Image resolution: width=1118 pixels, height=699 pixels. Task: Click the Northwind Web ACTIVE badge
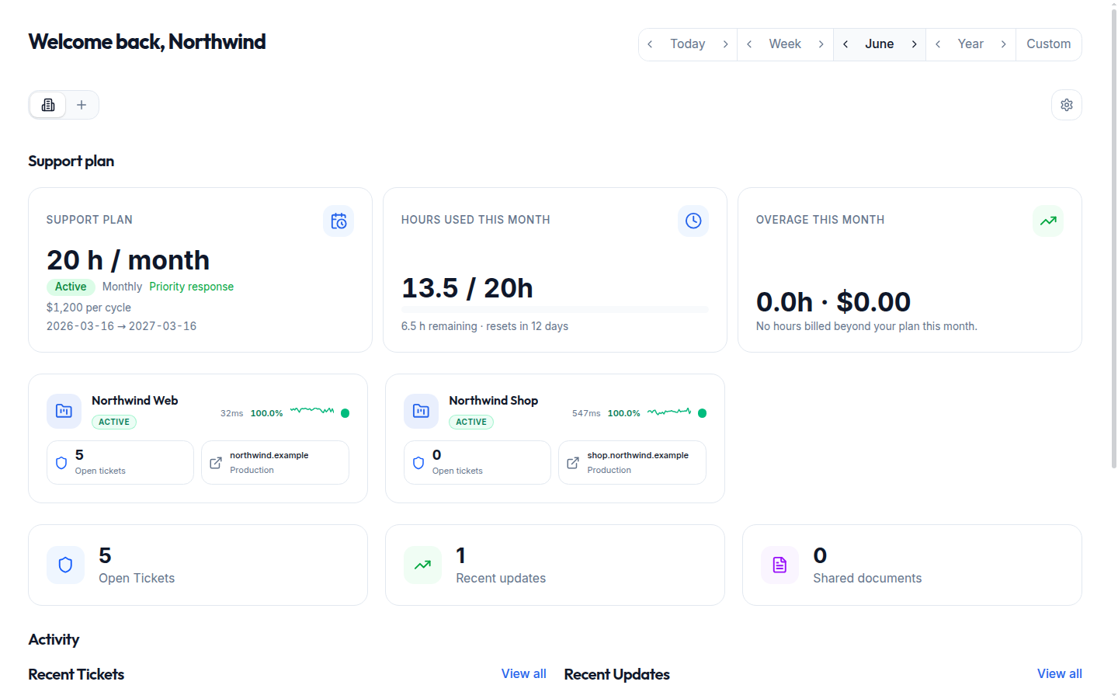[114, 423]
